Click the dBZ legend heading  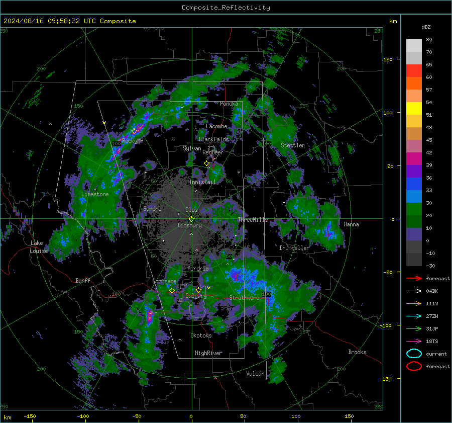pyautogui.click(x=426, y=27)
